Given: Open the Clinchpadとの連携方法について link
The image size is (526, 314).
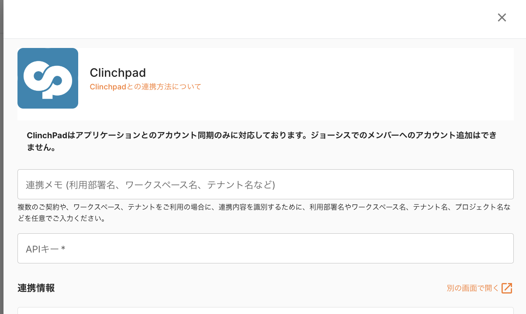Looking at the screenshot, I should coord(145,87).
